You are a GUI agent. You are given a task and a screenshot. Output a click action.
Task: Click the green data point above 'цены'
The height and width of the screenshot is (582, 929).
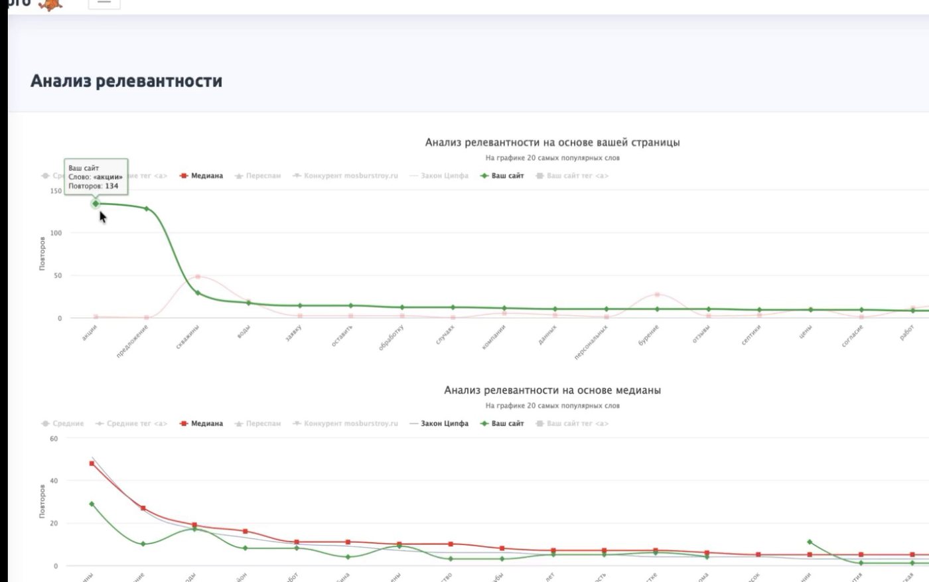pyautogui.click(x=810, y=310)
